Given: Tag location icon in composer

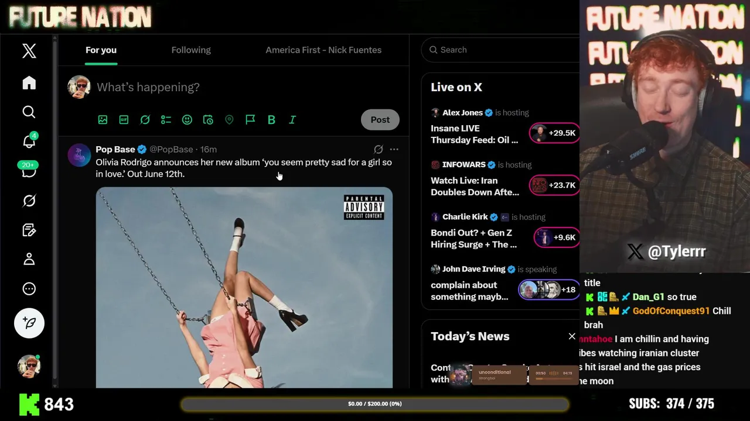Looking at the screenshot, I should click(x=229, y=119).
